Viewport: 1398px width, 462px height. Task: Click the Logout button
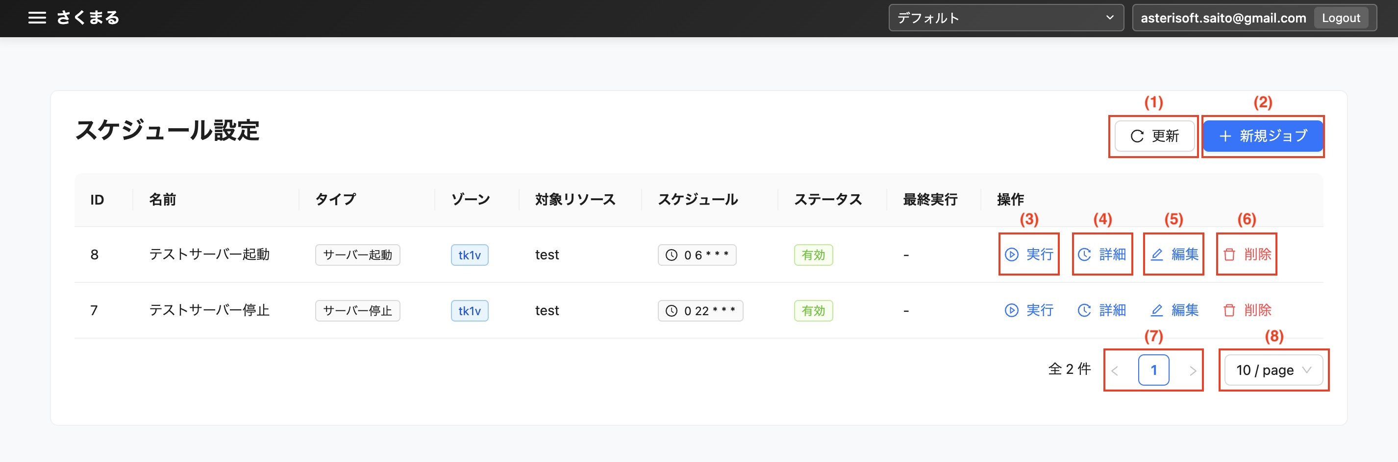(x=1341, y=18)
